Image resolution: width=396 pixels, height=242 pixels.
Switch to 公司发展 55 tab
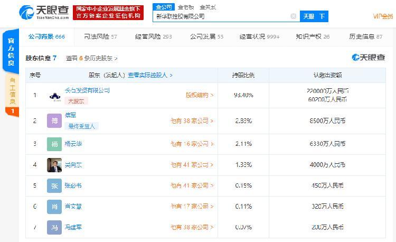[206, 36]
